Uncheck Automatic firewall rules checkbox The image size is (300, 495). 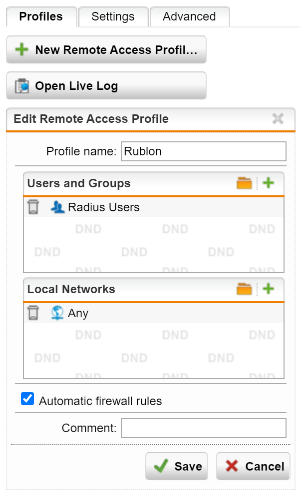(x=27, y=399)
